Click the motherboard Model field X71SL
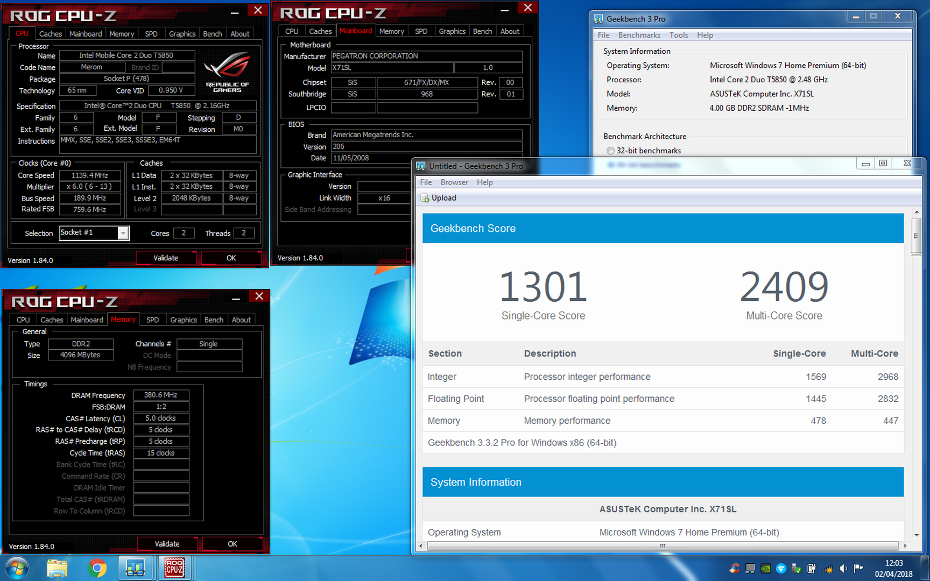This screenshot has width=930, height=581. pos(391,68)
